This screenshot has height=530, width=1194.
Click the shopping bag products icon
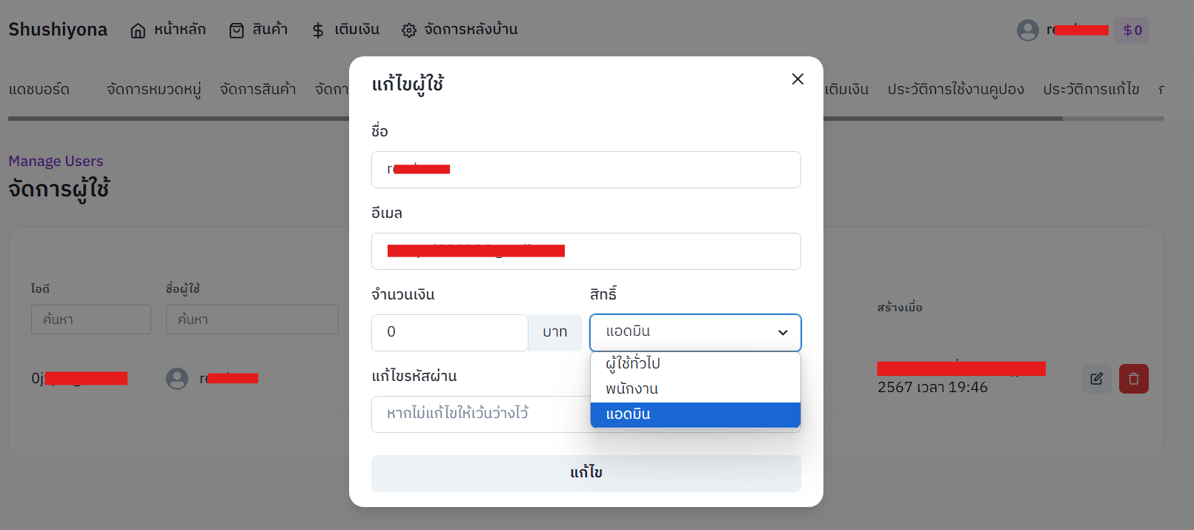pos(236,30)
